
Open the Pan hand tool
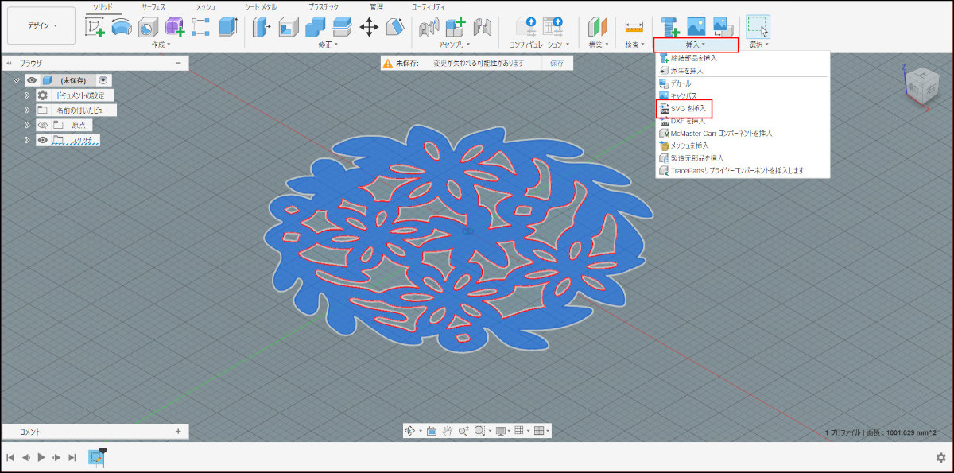click(x=448, y=431)
